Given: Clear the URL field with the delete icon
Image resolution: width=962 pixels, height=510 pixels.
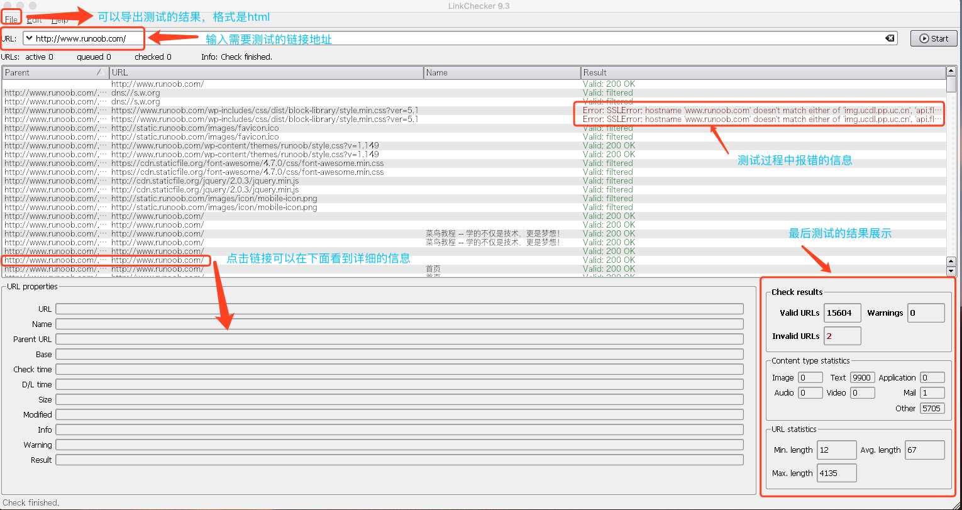Looking at the screenshot, I should pyautogui.click(x=890, y=38).
